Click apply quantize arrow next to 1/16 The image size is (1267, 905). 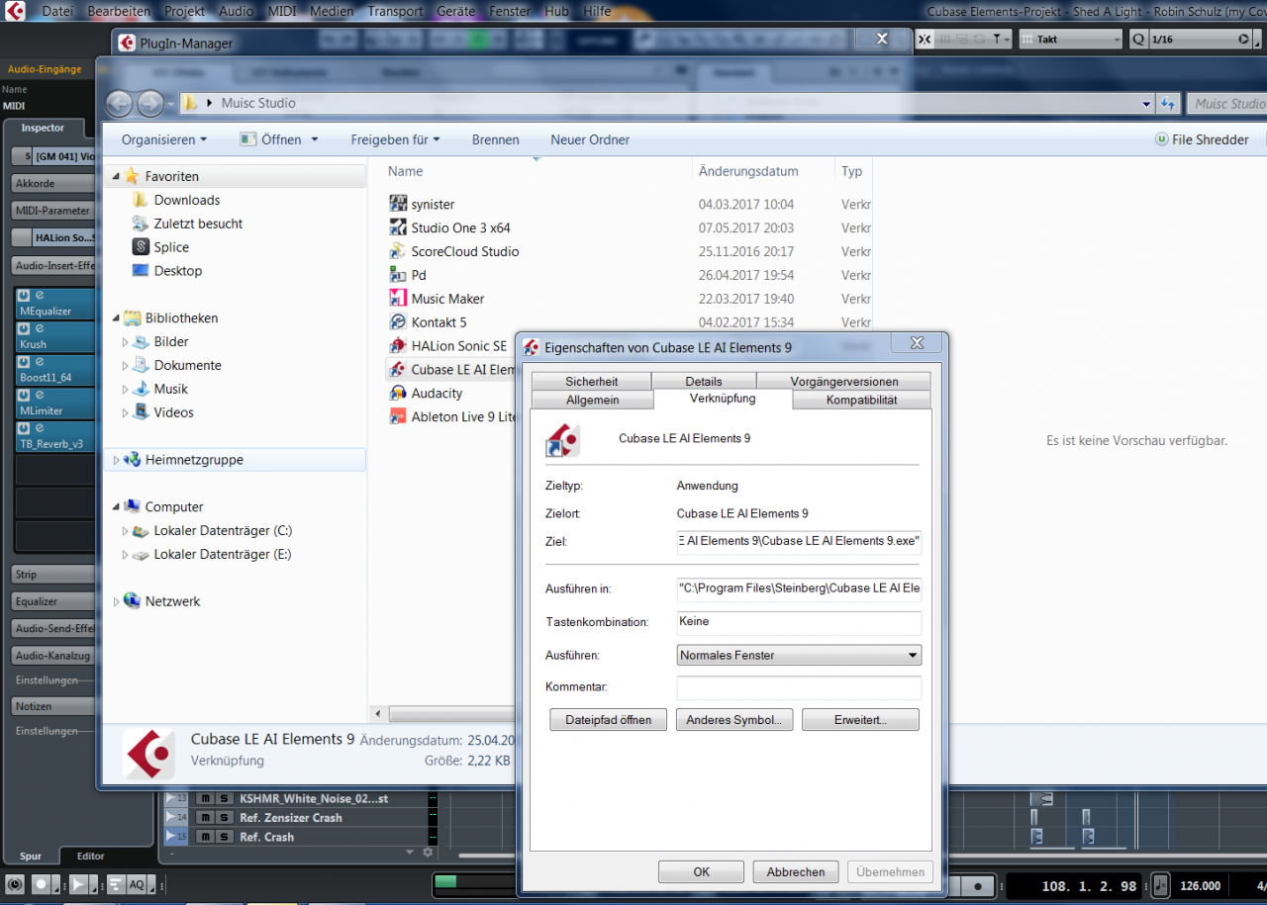click(x=1244, y=39)
